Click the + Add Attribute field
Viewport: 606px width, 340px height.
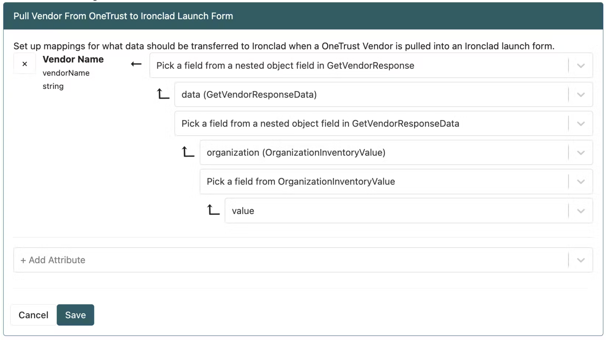[303, 260]
